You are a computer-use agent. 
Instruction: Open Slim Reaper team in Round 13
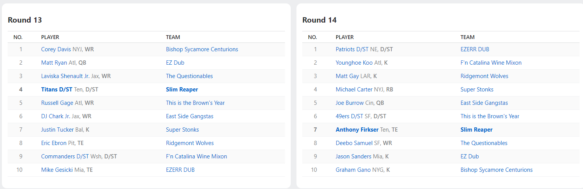coord(182,90)
